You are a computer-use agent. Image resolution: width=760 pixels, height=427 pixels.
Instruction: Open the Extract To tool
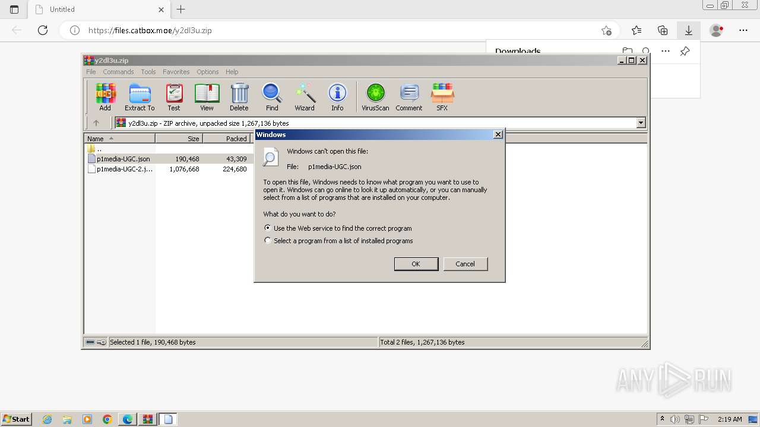pyautogui.click(x=140, y=97)
